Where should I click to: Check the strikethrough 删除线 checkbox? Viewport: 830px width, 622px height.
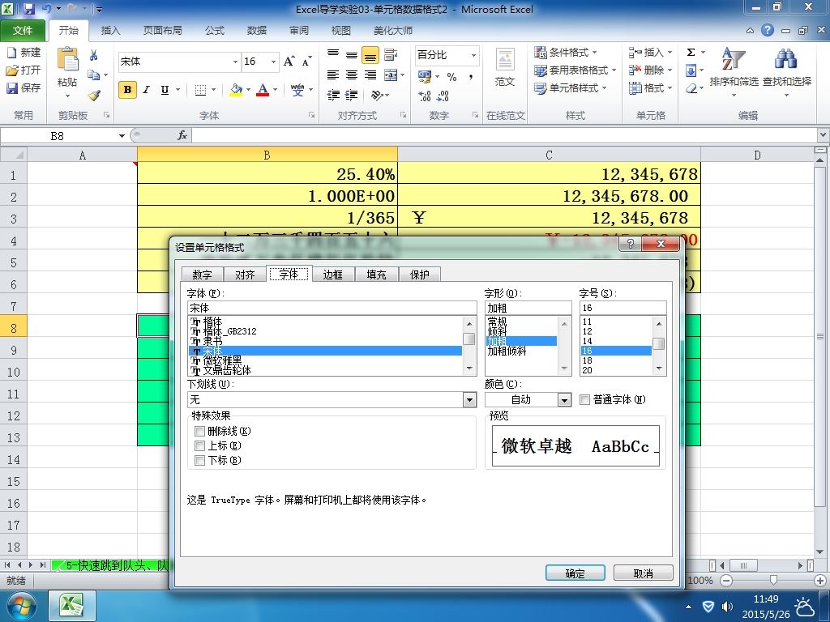pyautogui.click(x=200, y=432)
